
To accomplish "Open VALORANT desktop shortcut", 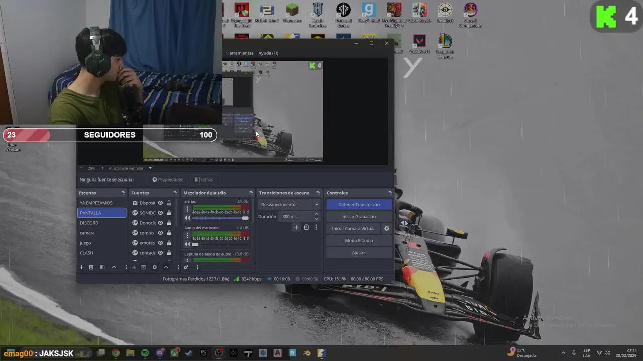I will tap(419, 45).
